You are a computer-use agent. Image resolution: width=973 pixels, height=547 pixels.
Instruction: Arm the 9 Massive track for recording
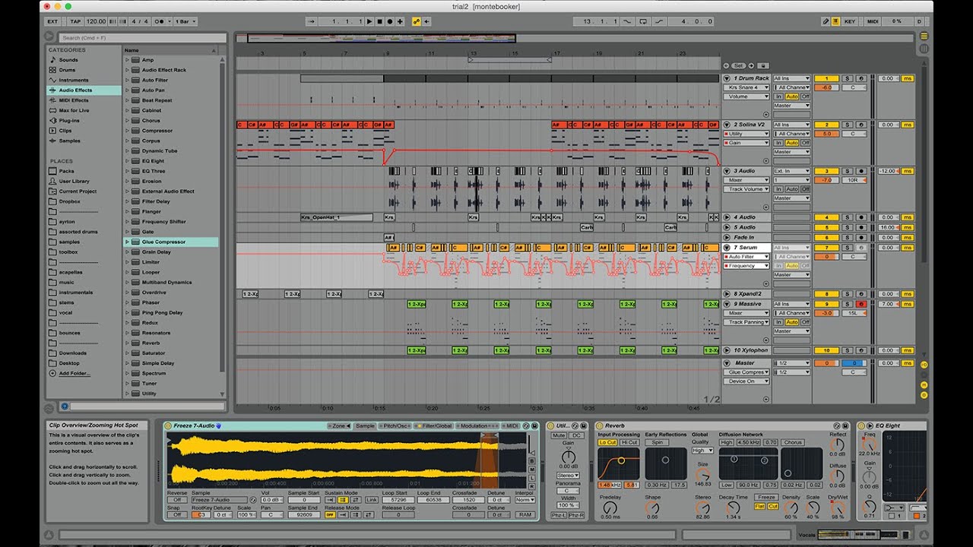pyautogui.click(x=860, y=304)
